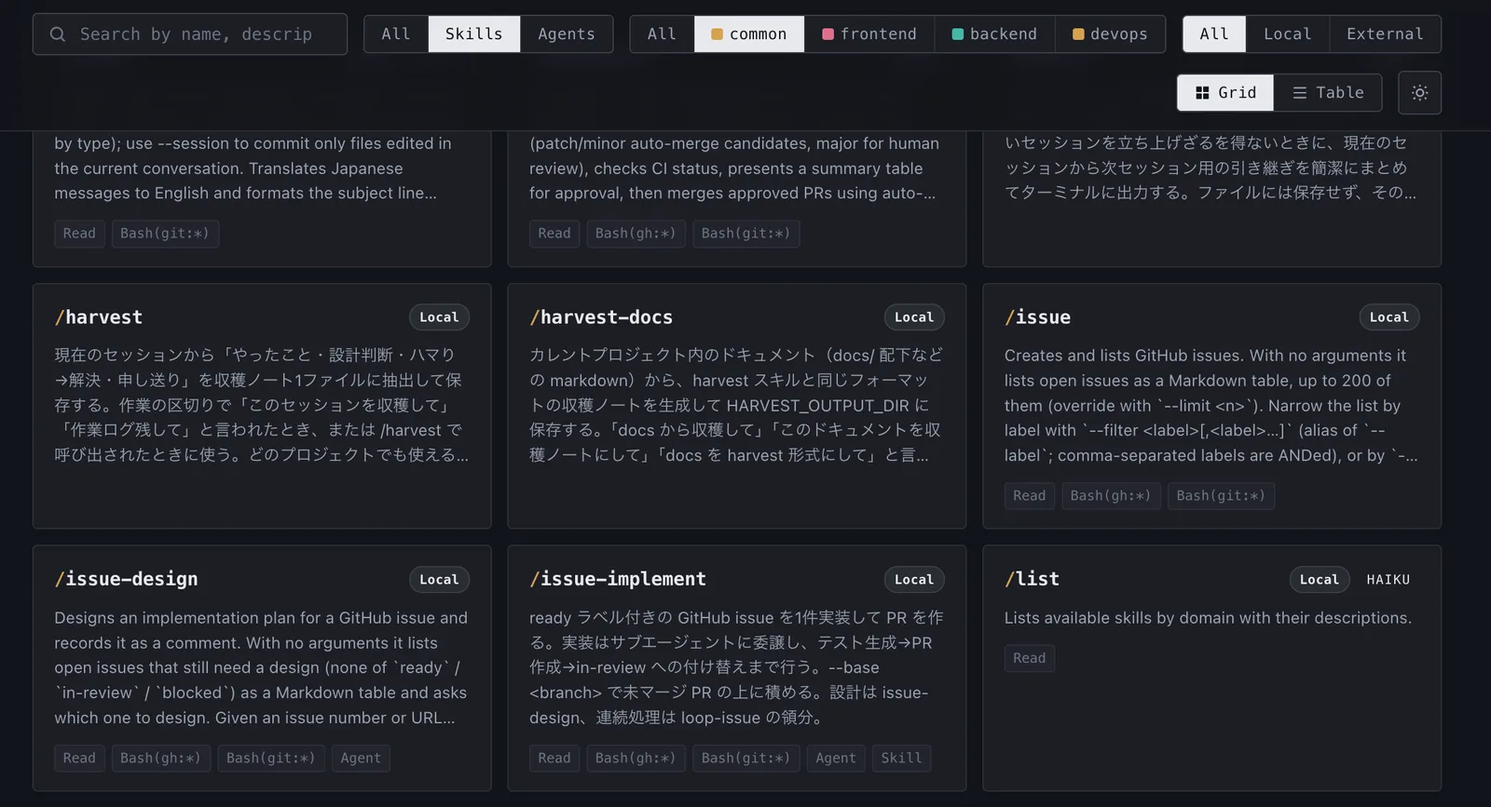Click the Local badge on the /issue-implement card
The width and height of the screenshot is (1491, 807).
coord(914,580)
